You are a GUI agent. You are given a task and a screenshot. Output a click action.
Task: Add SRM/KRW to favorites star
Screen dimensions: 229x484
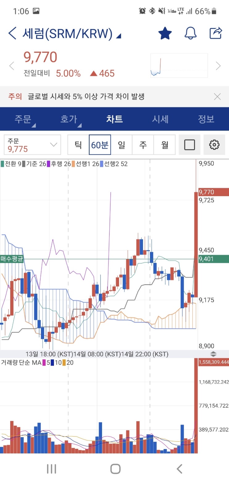(x=165, y=33)
